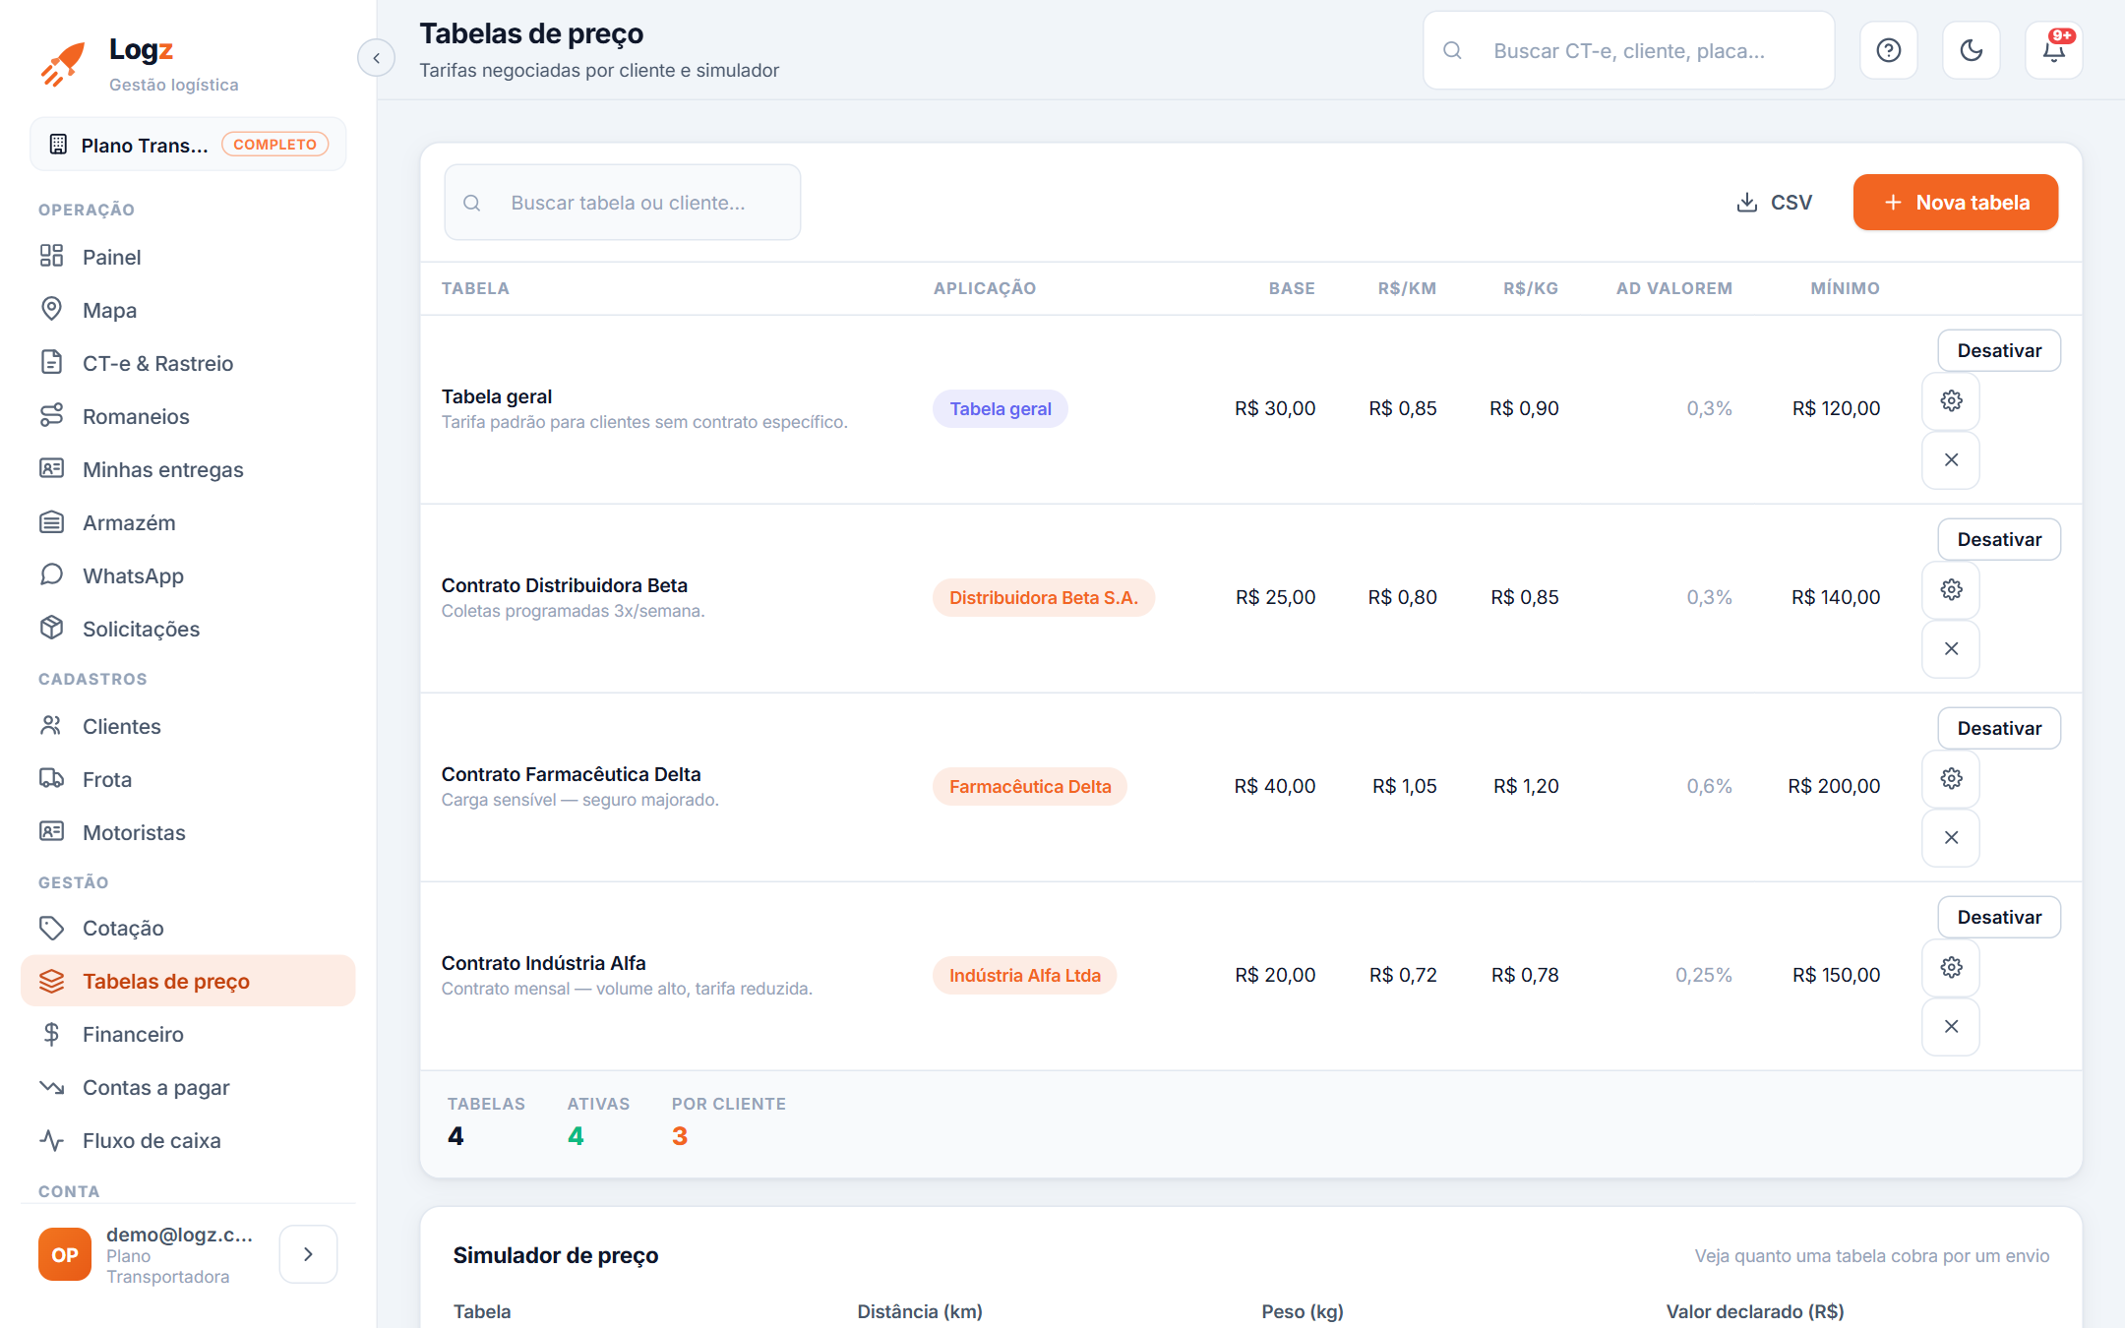Expand the demo@logz account menu arrow
The height and width of the screenshot is (1328, 2125).
click(x=308, y=1254)
